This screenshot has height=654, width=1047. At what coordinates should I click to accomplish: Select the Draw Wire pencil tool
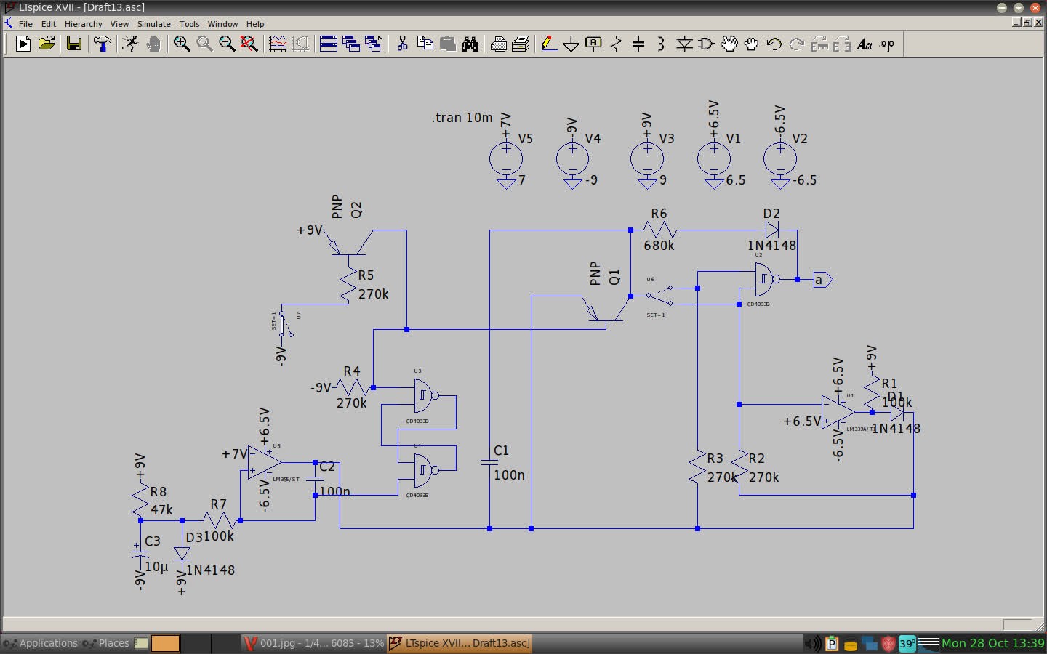pyautogui.click(x=549, y=44)
